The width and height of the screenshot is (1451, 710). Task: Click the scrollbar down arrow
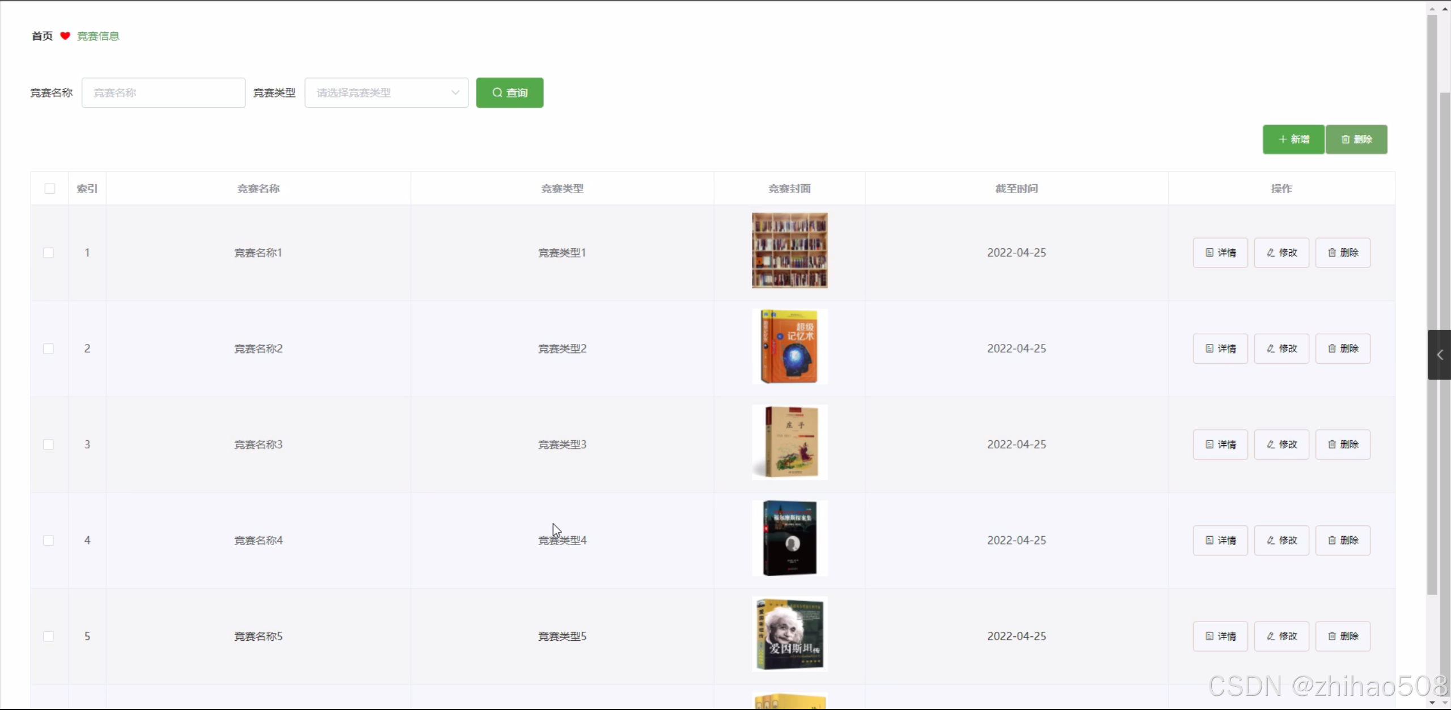(1432, 703)
